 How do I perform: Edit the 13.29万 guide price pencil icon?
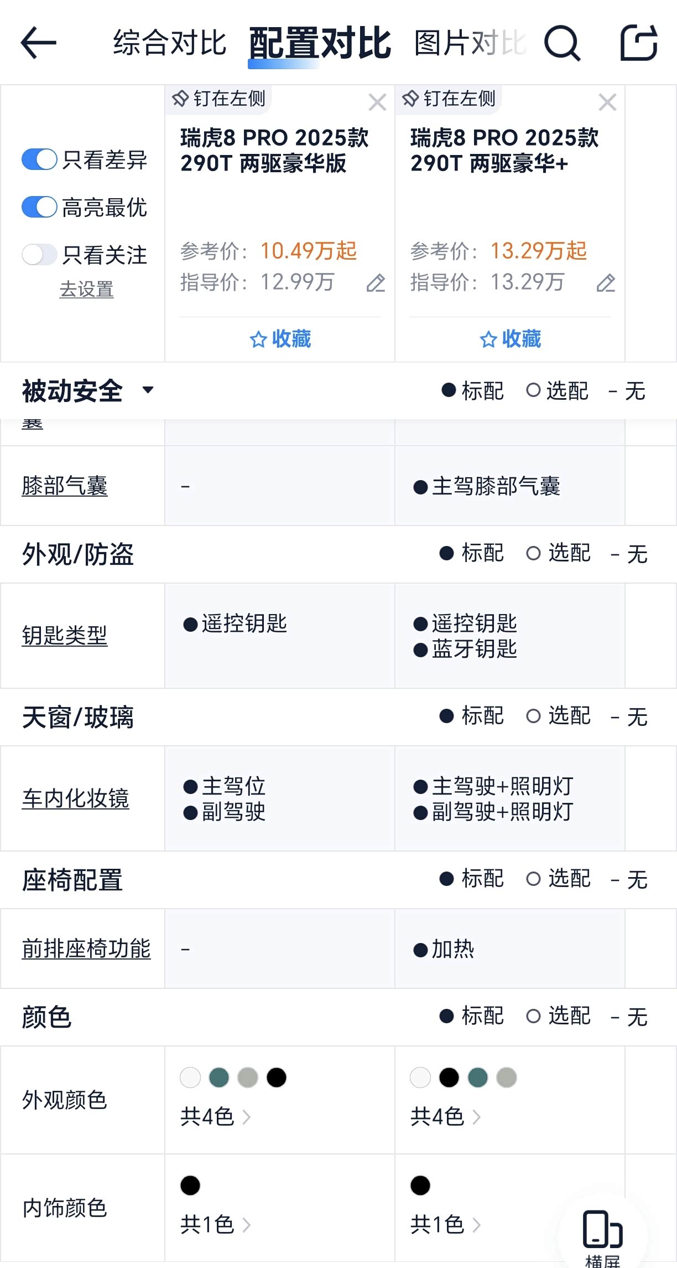606,283
